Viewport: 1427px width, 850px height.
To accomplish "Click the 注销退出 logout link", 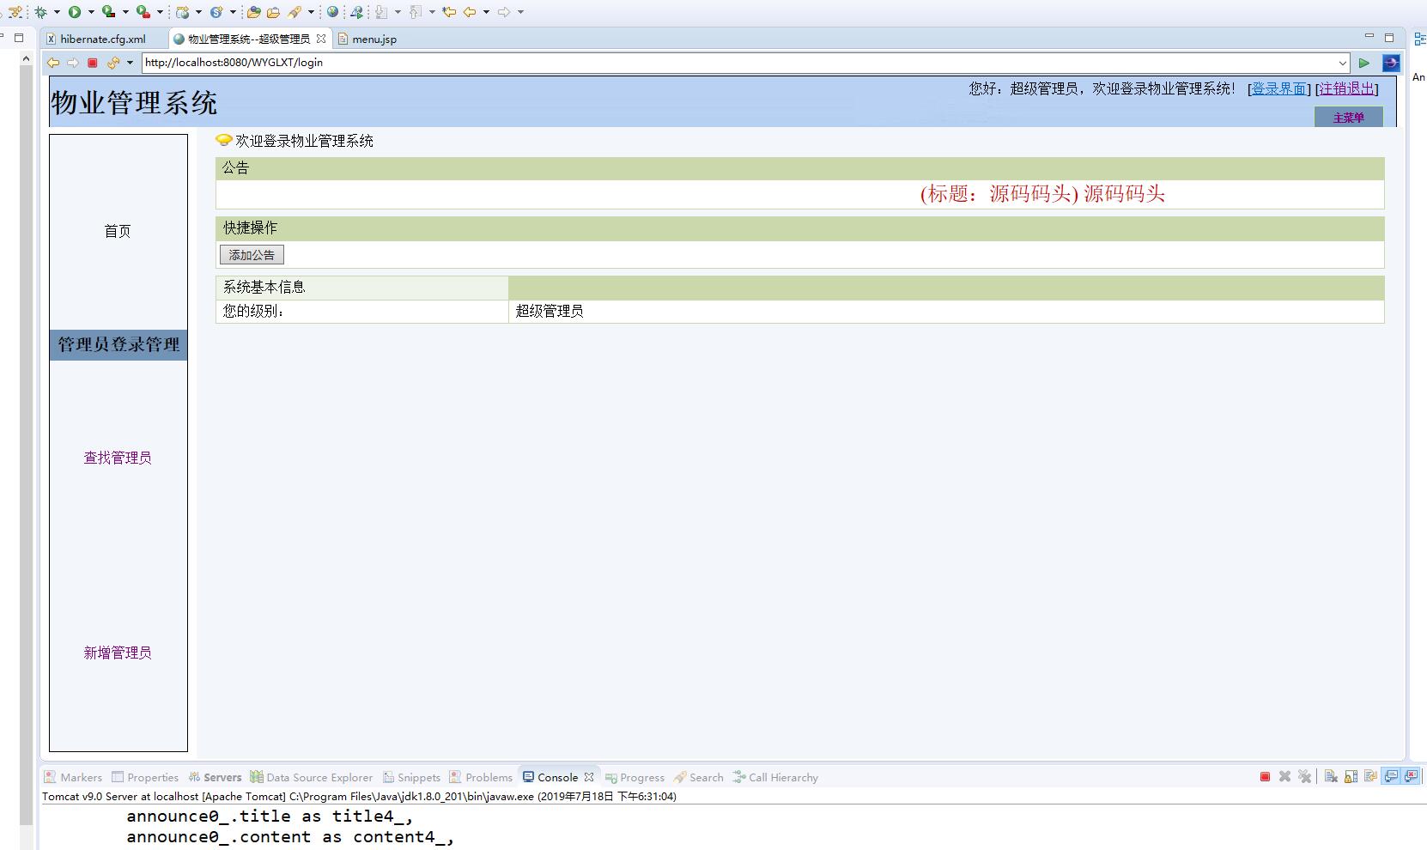I will point(1346,88).
